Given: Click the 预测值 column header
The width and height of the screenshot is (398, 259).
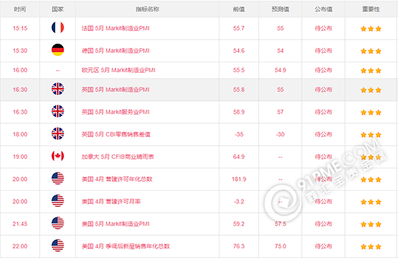Looking at the screenshot, I should [280, 9].
